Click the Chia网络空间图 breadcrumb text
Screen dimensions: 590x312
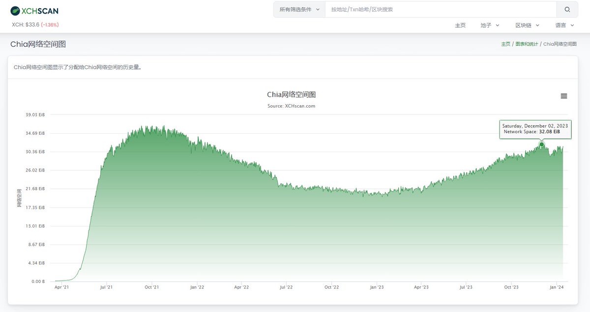[560, 44]
